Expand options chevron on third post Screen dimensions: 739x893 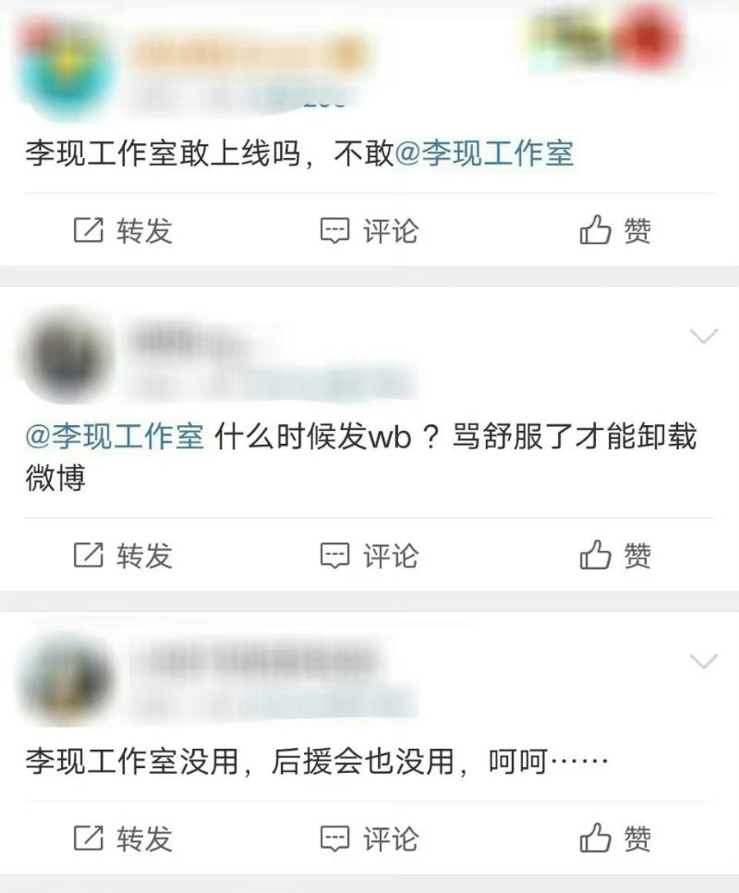tap(704, 661)
